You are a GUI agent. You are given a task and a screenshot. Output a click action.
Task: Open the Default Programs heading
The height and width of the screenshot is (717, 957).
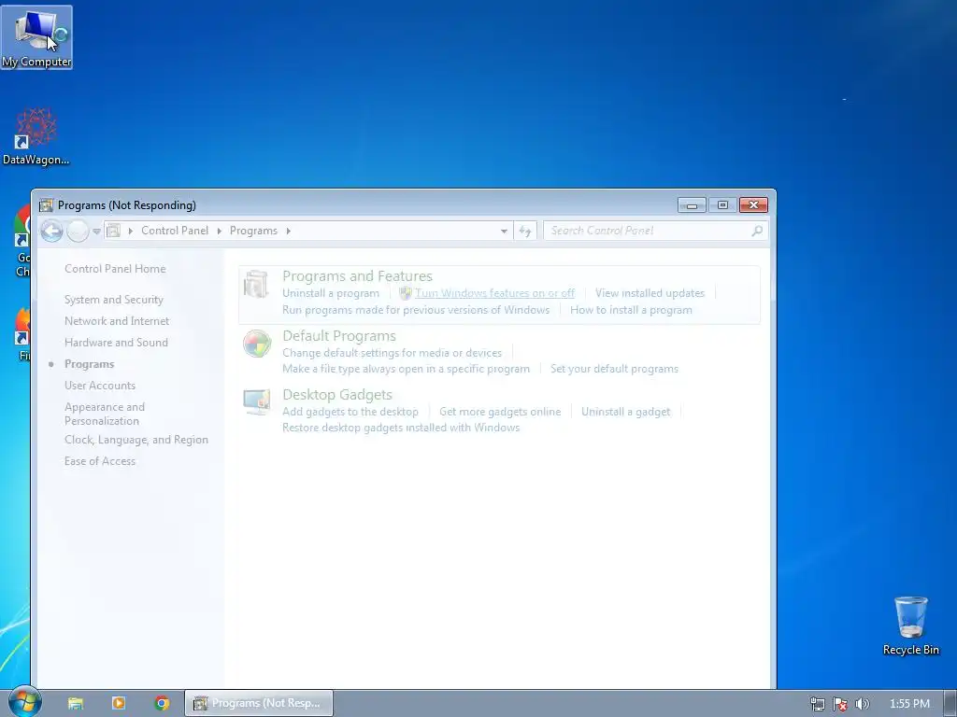pos(338,336)
